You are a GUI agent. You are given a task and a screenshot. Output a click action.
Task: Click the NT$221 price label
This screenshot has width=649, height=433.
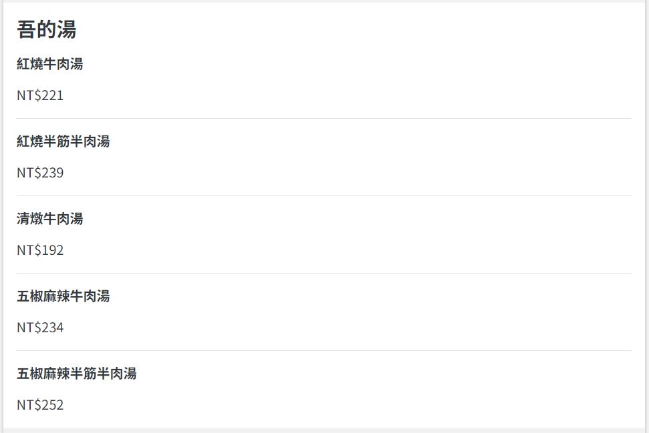coord(40,95)
